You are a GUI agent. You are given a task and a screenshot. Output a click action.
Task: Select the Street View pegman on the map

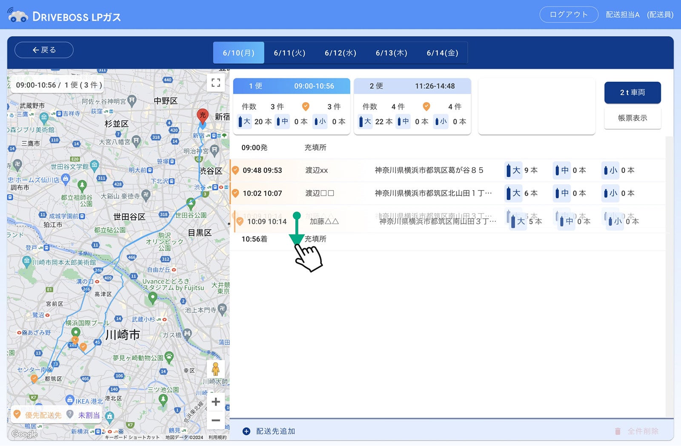pos(216,370)
